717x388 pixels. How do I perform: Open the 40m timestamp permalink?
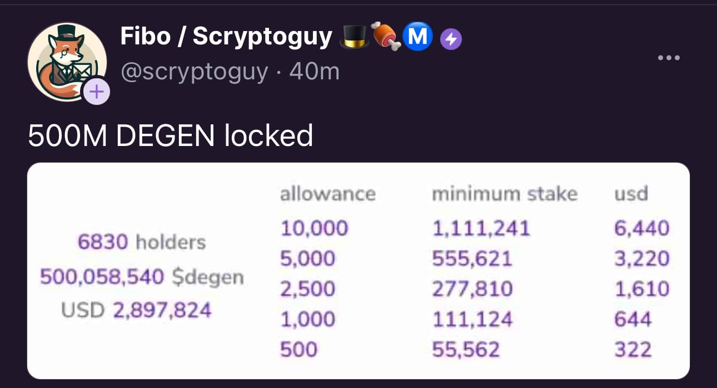(315, 72)
